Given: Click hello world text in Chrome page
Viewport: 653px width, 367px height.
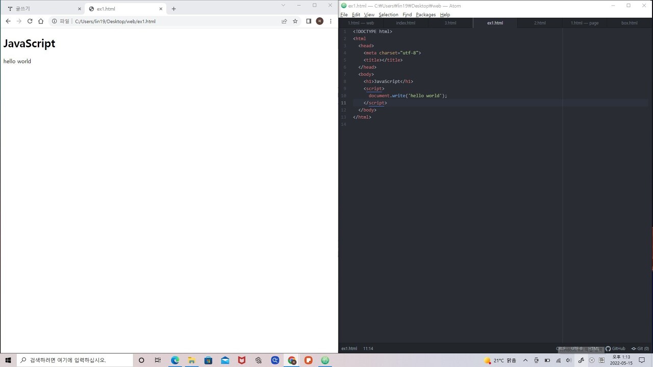Looking at the screenshot, I should pos(17,61).
